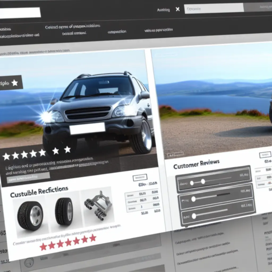Click the top Customer Reviews slider
272x272 pixels.
pyautogui.click(x=203, y=181)
